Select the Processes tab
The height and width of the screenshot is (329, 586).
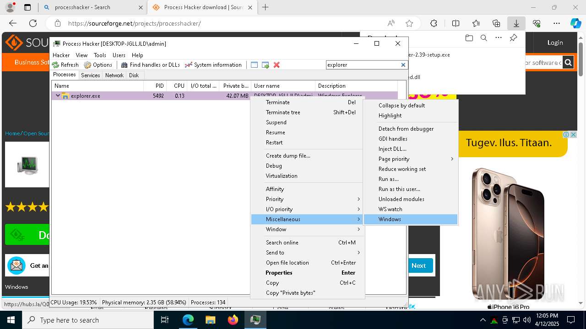click(x=65, y=75)
